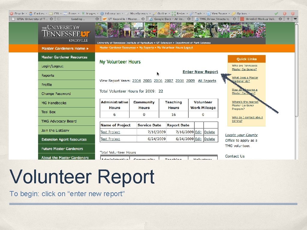Open the Images developer toolbar menu
Image resolution: width=307 pixels, height=230 pixels.
click(90, 13)
